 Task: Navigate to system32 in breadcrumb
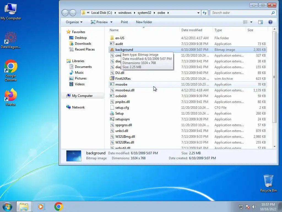[x=144, y=13]
